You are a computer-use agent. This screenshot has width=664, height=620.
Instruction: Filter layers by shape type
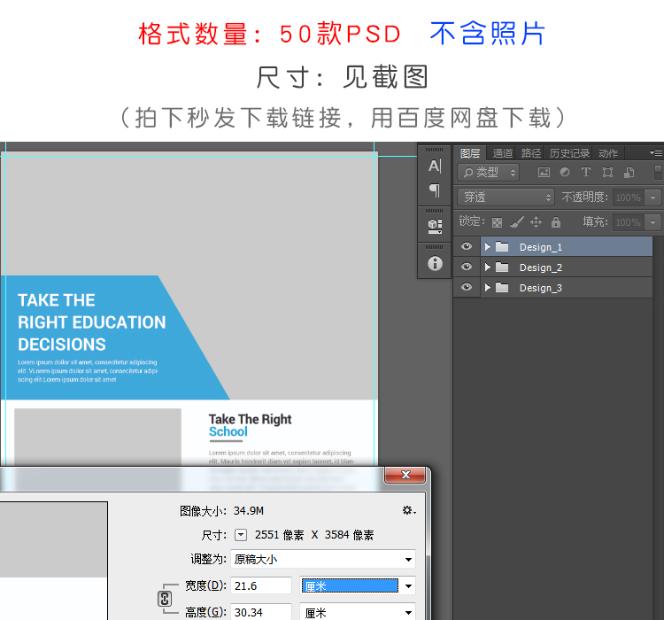pos(607,173)
